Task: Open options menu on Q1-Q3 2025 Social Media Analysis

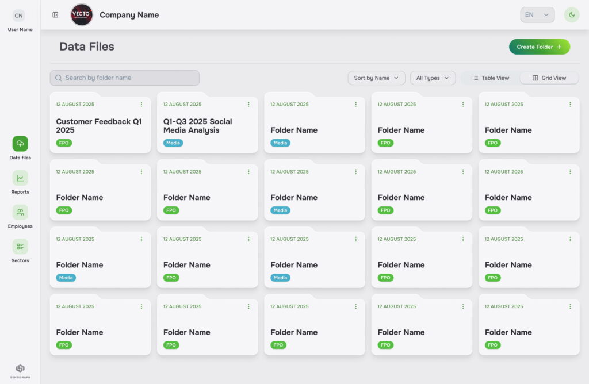Action: [x=248, y=105]
